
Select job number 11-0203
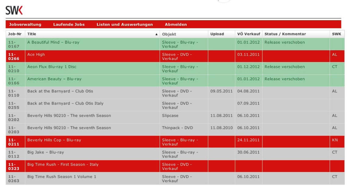coord(13,130)
